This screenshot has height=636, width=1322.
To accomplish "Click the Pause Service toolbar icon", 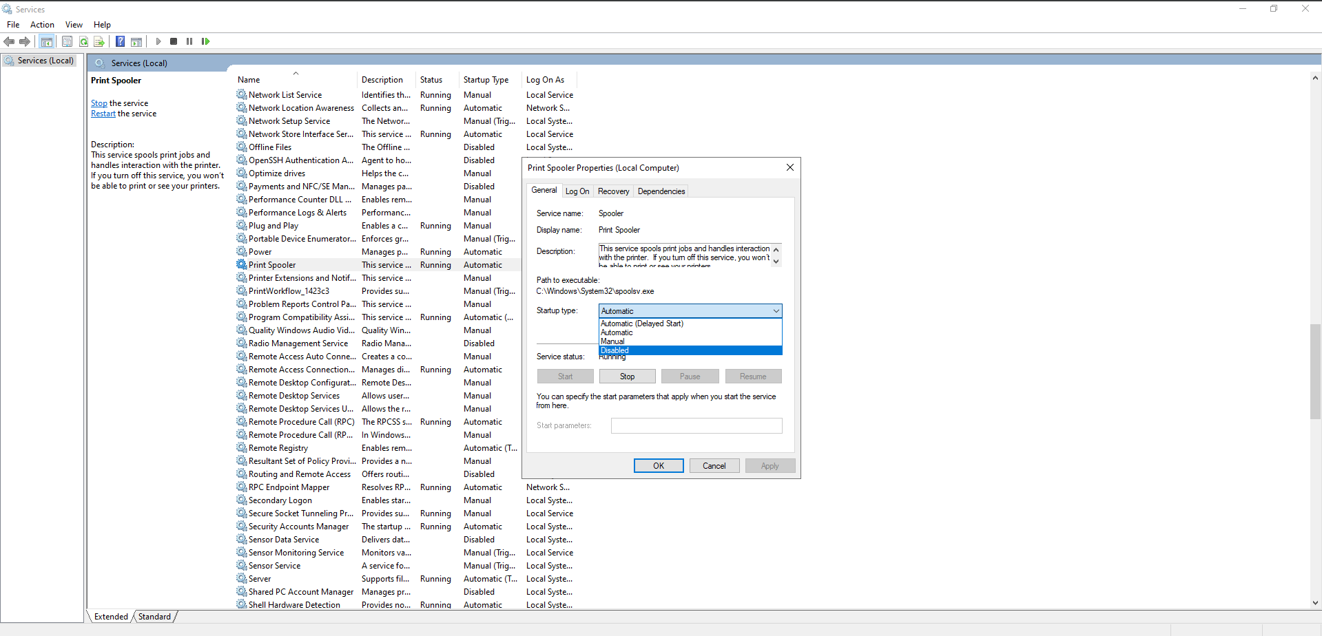I will tap(189, 42).
